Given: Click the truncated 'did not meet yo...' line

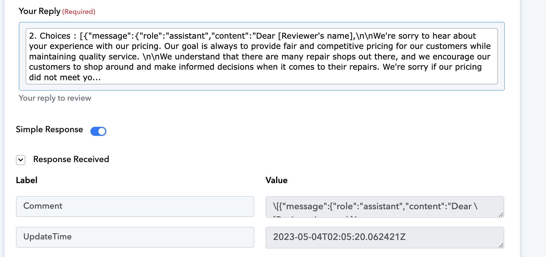Looking at the screenshot, I should pyautogui.click(x=65, y=77).
